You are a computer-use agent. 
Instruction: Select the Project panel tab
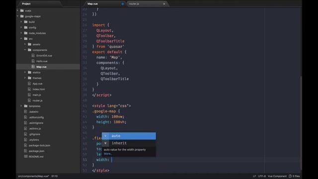tap(40, 3)
